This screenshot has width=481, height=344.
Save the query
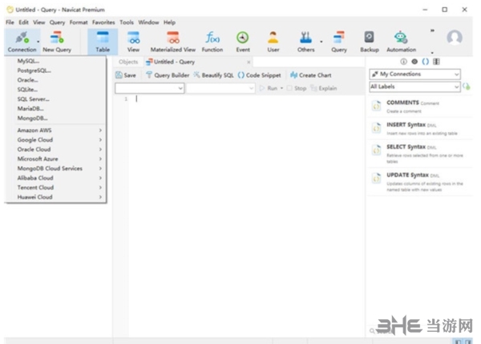tap(126, 75)
